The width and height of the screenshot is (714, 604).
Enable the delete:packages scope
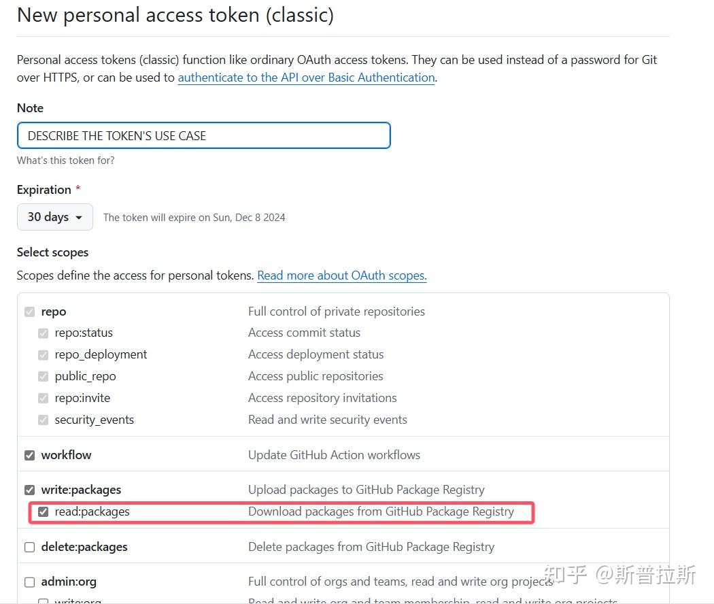point(29,547)
